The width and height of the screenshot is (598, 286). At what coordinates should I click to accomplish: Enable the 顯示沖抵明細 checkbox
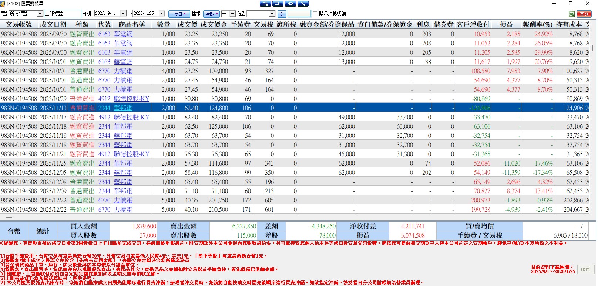tap(315, 14)
